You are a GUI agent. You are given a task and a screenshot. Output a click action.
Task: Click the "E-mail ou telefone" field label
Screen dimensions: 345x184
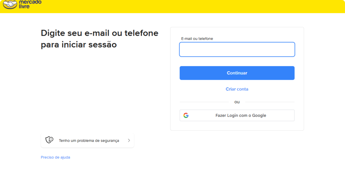(197, 39)
